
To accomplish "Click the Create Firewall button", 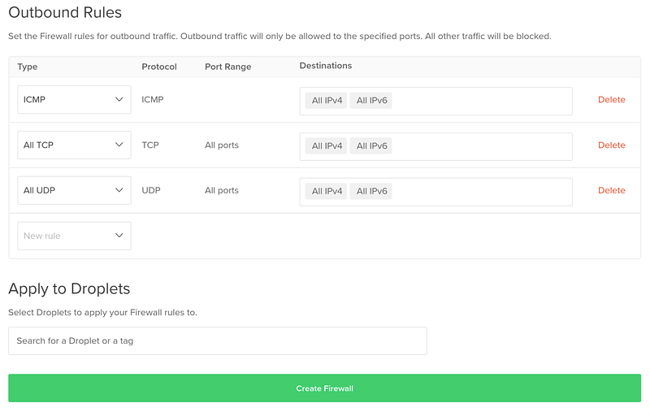I will coord(324,388).
